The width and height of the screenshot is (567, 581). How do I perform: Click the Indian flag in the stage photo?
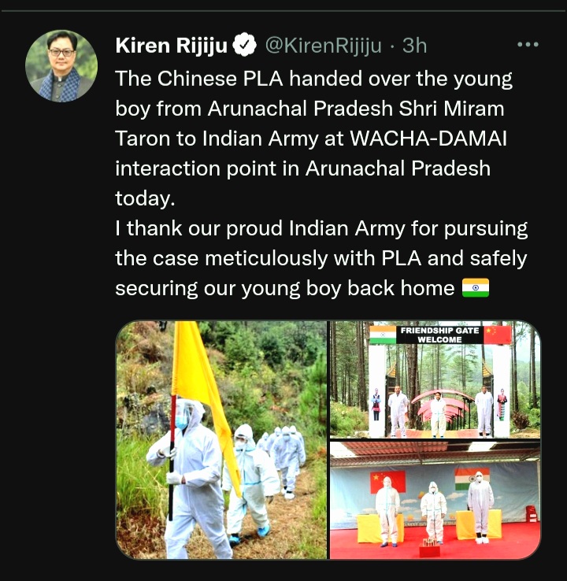(472, 479)
